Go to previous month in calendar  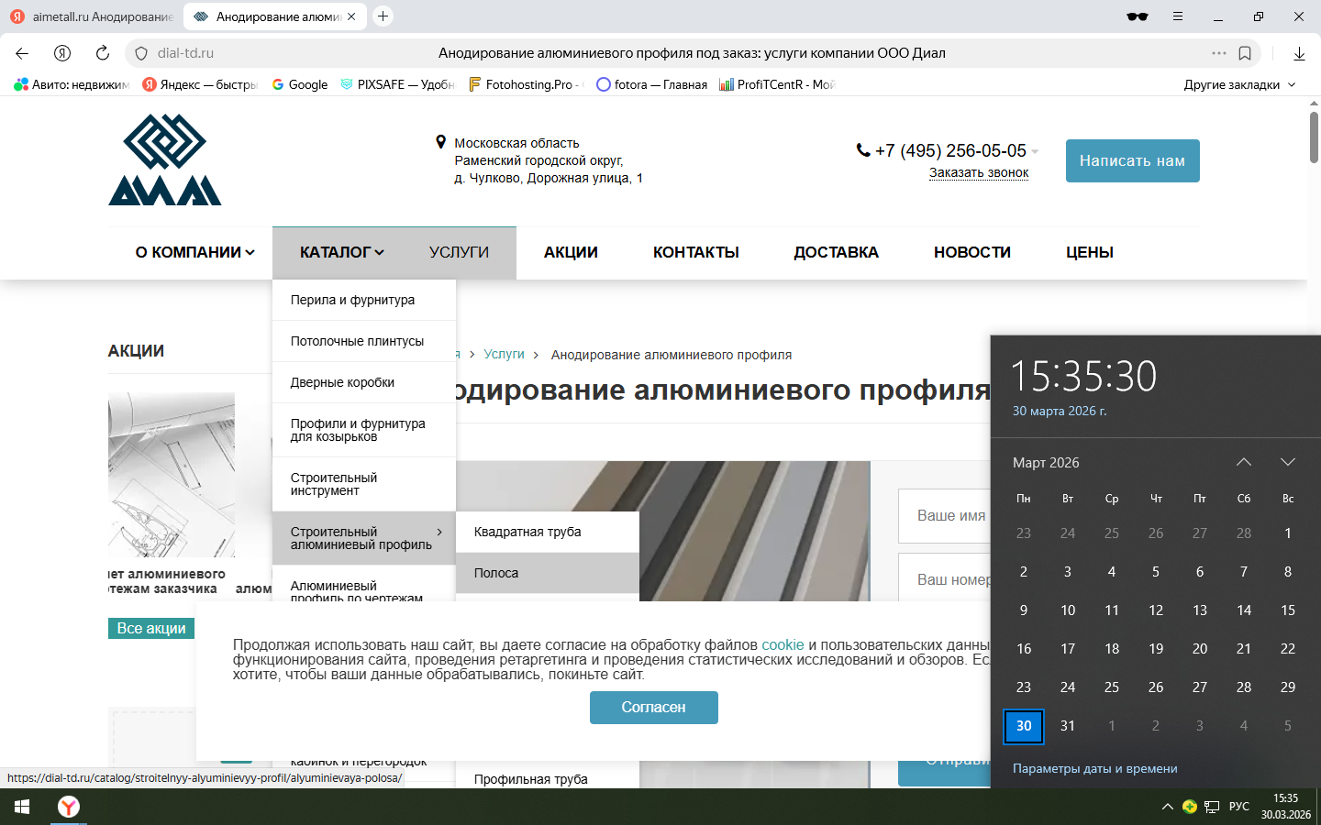(x=1243, y=462)
